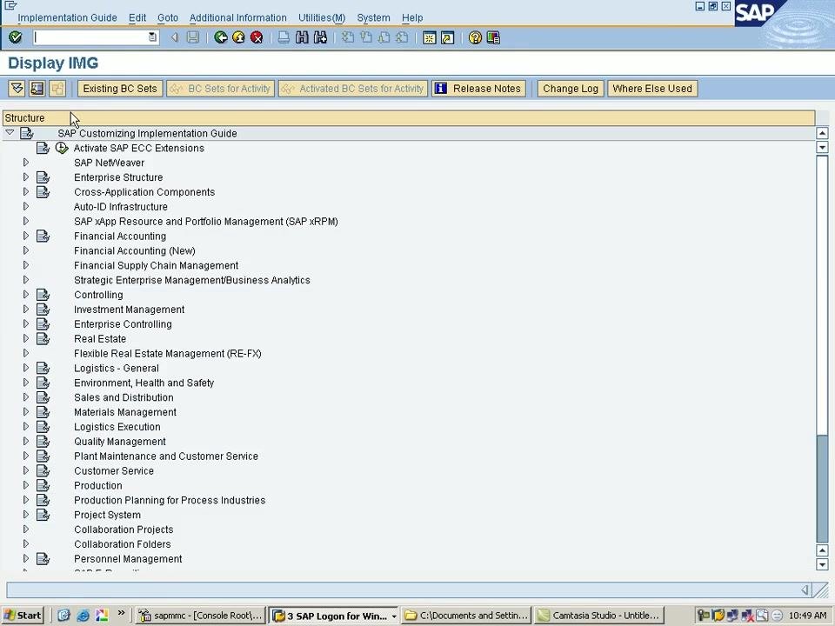Open the Edit menu
The image size is (835, 626).
[137, 17]
